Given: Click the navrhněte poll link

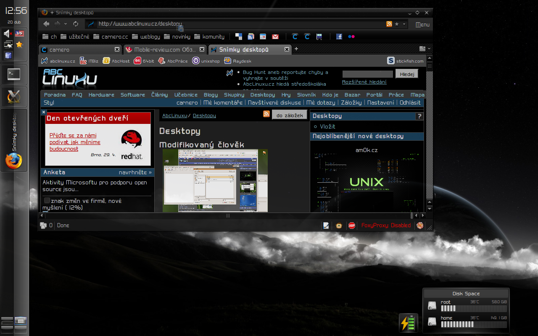Looking at the screenshot, I should click(135, 172).
